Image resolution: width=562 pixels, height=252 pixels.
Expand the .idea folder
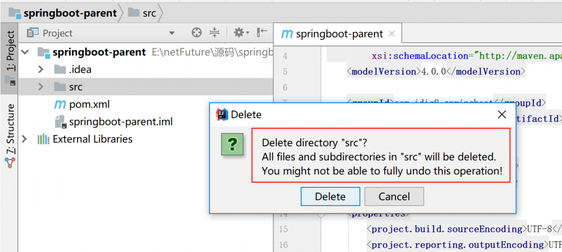point(40,70)
